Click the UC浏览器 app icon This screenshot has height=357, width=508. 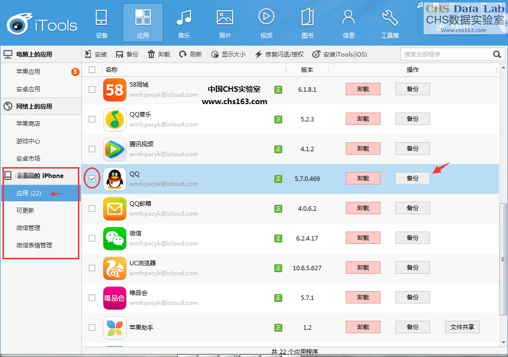(x=115, y=268)
